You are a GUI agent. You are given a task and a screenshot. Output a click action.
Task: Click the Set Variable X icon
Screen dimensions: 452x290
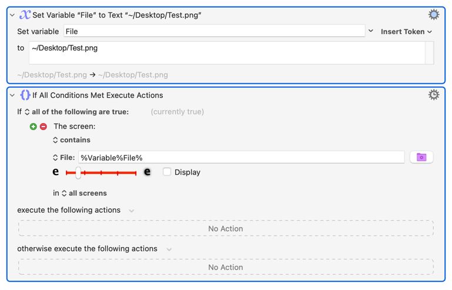pyautogui.click(x=25, y=15)
